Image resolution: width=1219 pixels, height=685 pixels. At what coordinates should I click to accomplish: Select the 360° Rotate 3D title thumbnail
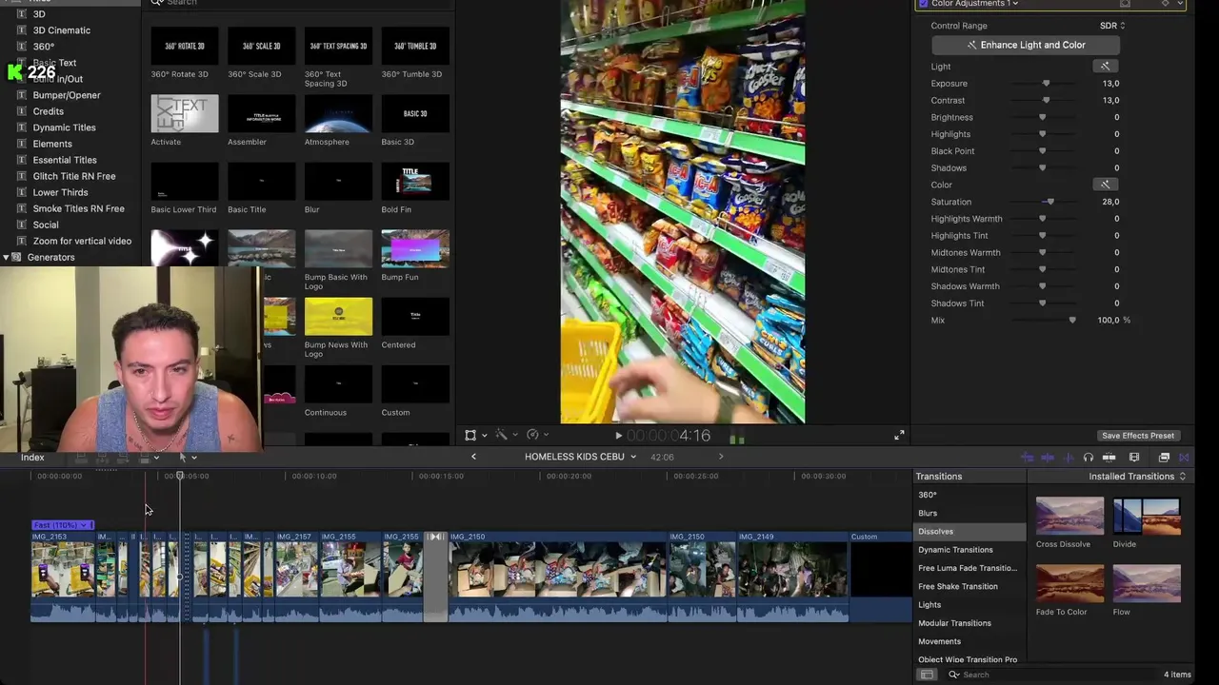tap(185, 46)
